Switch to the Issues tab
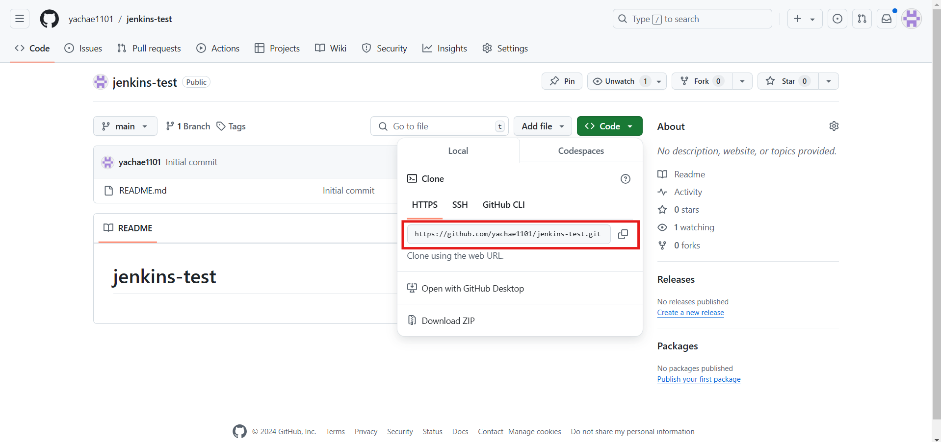This screenshot has height=442, width=941. [83, 48]
